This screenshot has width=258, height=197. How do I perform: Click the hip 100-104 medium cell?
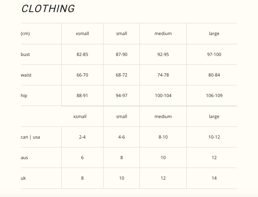[x=163, y=95]
